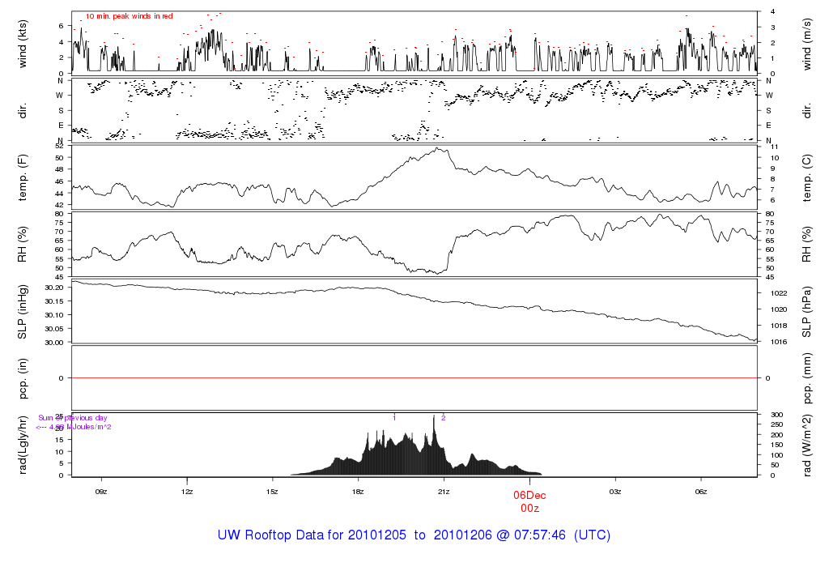Select the 'pcp. (mm)' axis label
Image resolution: width=829 pixels, height=567 pixels.
806,378
